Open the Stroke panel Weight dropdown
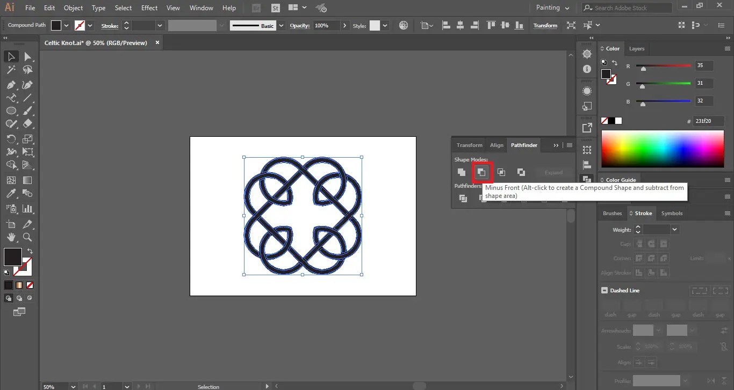This screenshot has height=390, width=734. click(x=675, y=230)
